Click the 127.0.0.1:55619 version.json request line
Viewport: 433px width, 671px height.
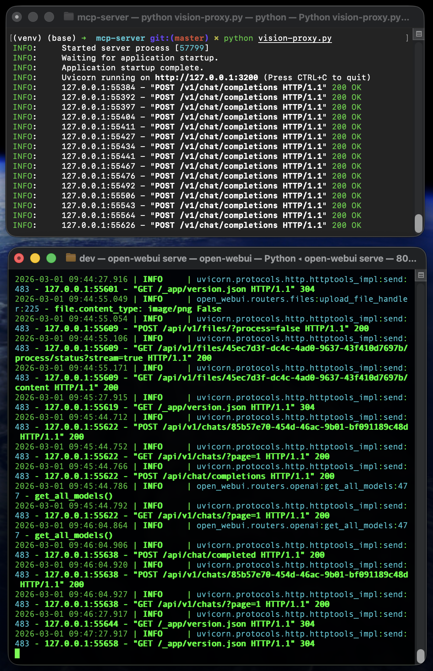click(165, 407)
